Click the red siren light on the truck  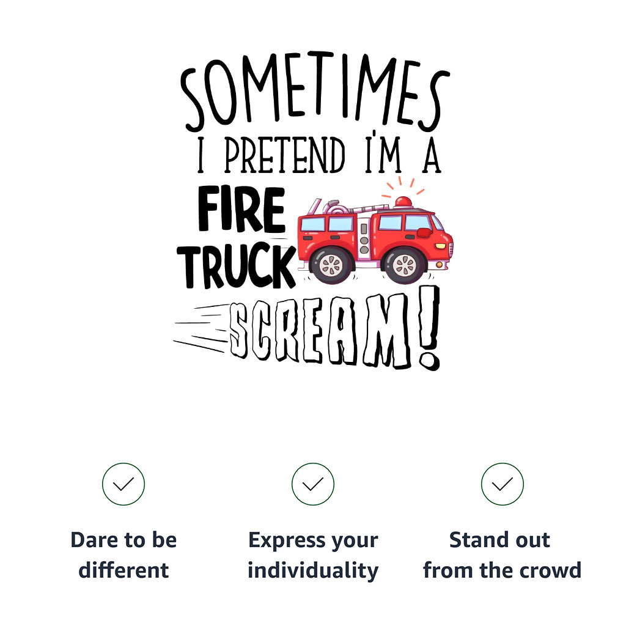tap(403, 201)
